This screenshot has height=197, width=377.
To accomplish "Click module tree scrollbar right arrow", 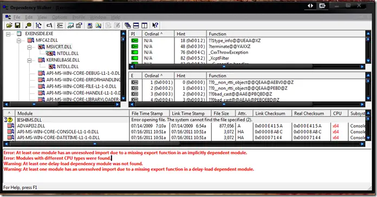I will [x=118, y=104].
